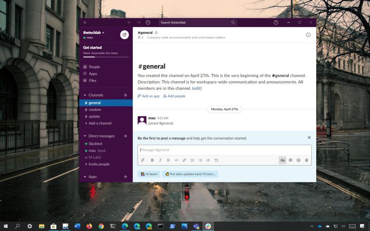This screenshot has width=370, height=231.
Task: Click Add people link
Action: point(174,96)
